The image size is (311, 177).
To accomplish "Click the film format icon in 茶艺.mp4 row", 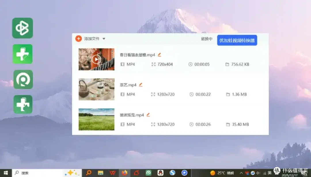I will [x=123, y=94].
